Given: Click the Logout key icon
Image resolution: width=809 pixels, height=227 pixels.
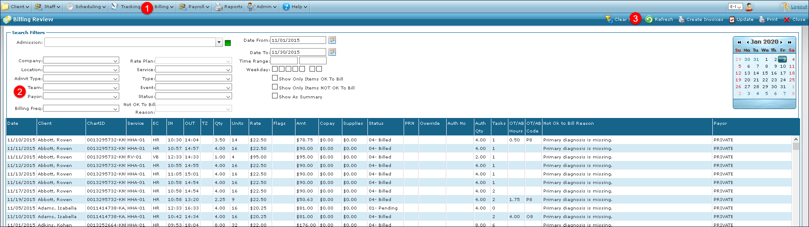Looking at the screenshot, I should tap(785, 6).
